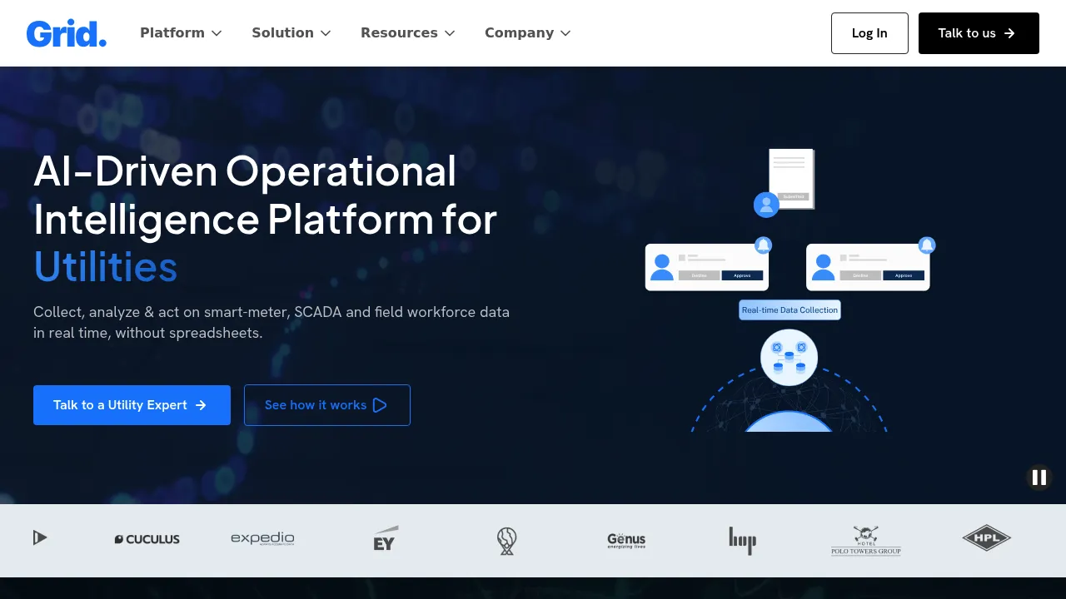Click the Cuculus logo
Viewport: 1066px width, 599px height.
click(x=147, y=539)
